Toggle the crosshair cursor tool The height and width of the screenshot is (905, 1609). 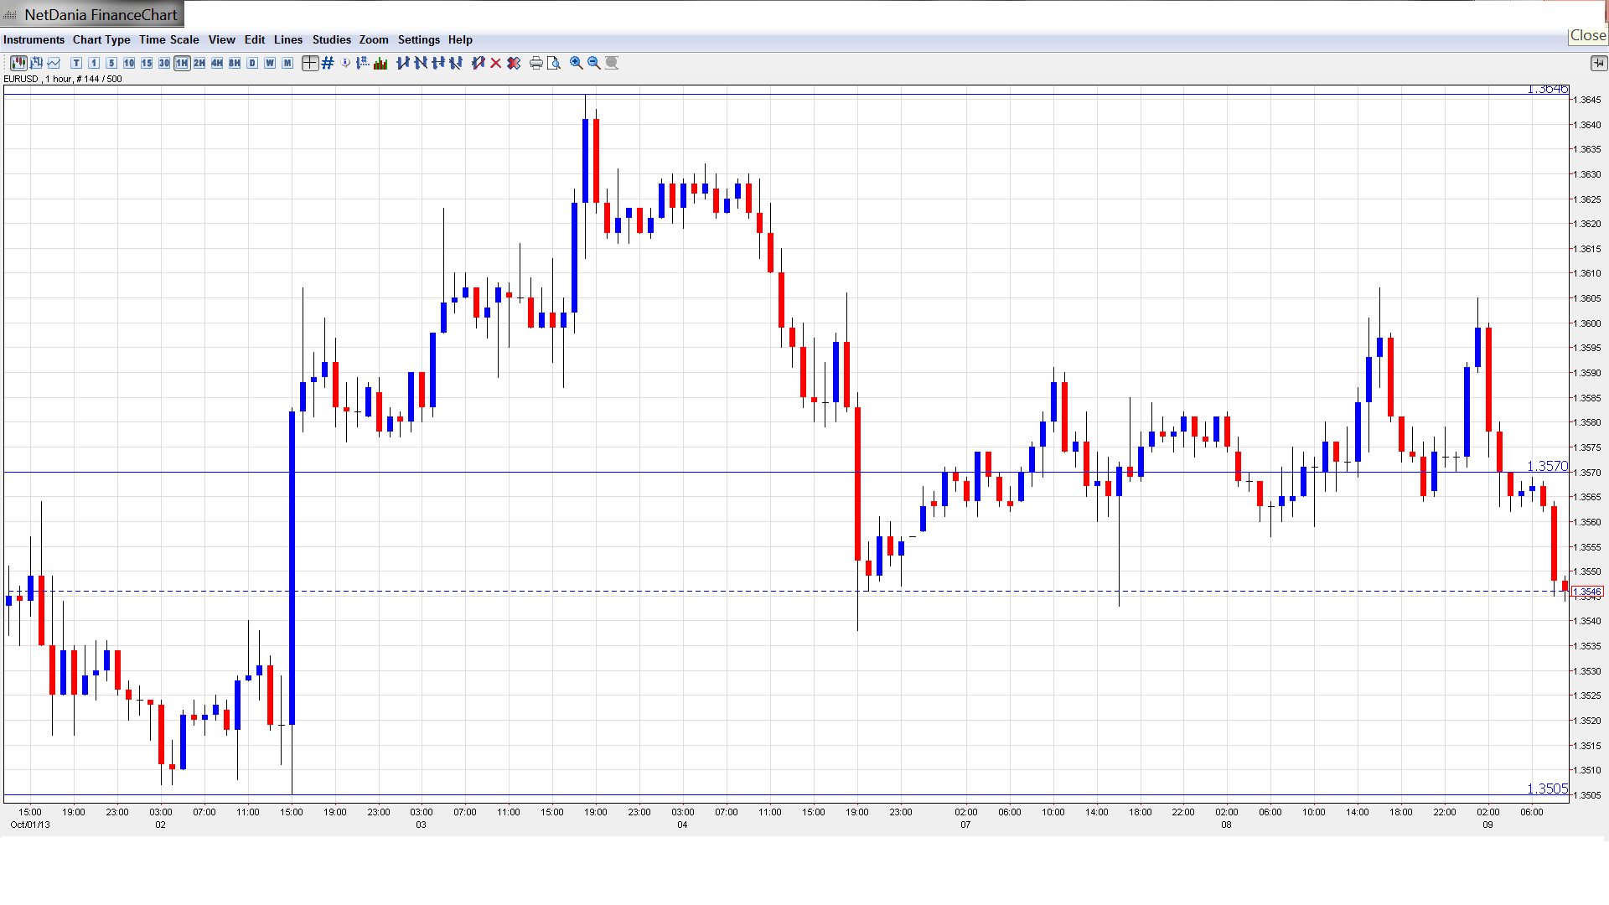[310, 63]
